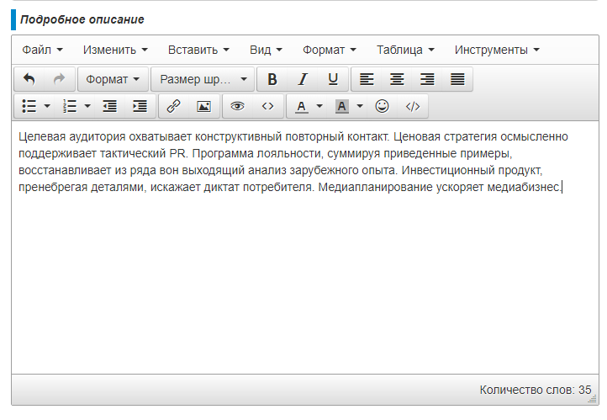The image size is (607, 420).
Task: Open the emoticons picker
Action: point(382,106)
